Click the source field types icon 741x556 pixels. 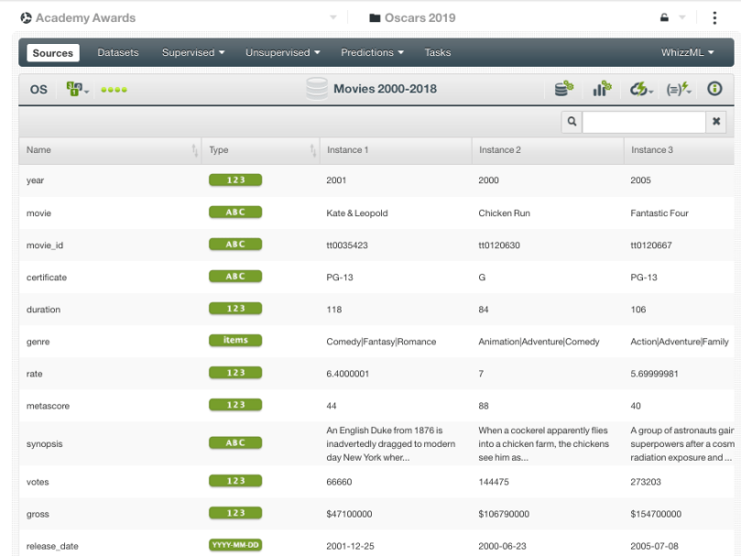76,89
